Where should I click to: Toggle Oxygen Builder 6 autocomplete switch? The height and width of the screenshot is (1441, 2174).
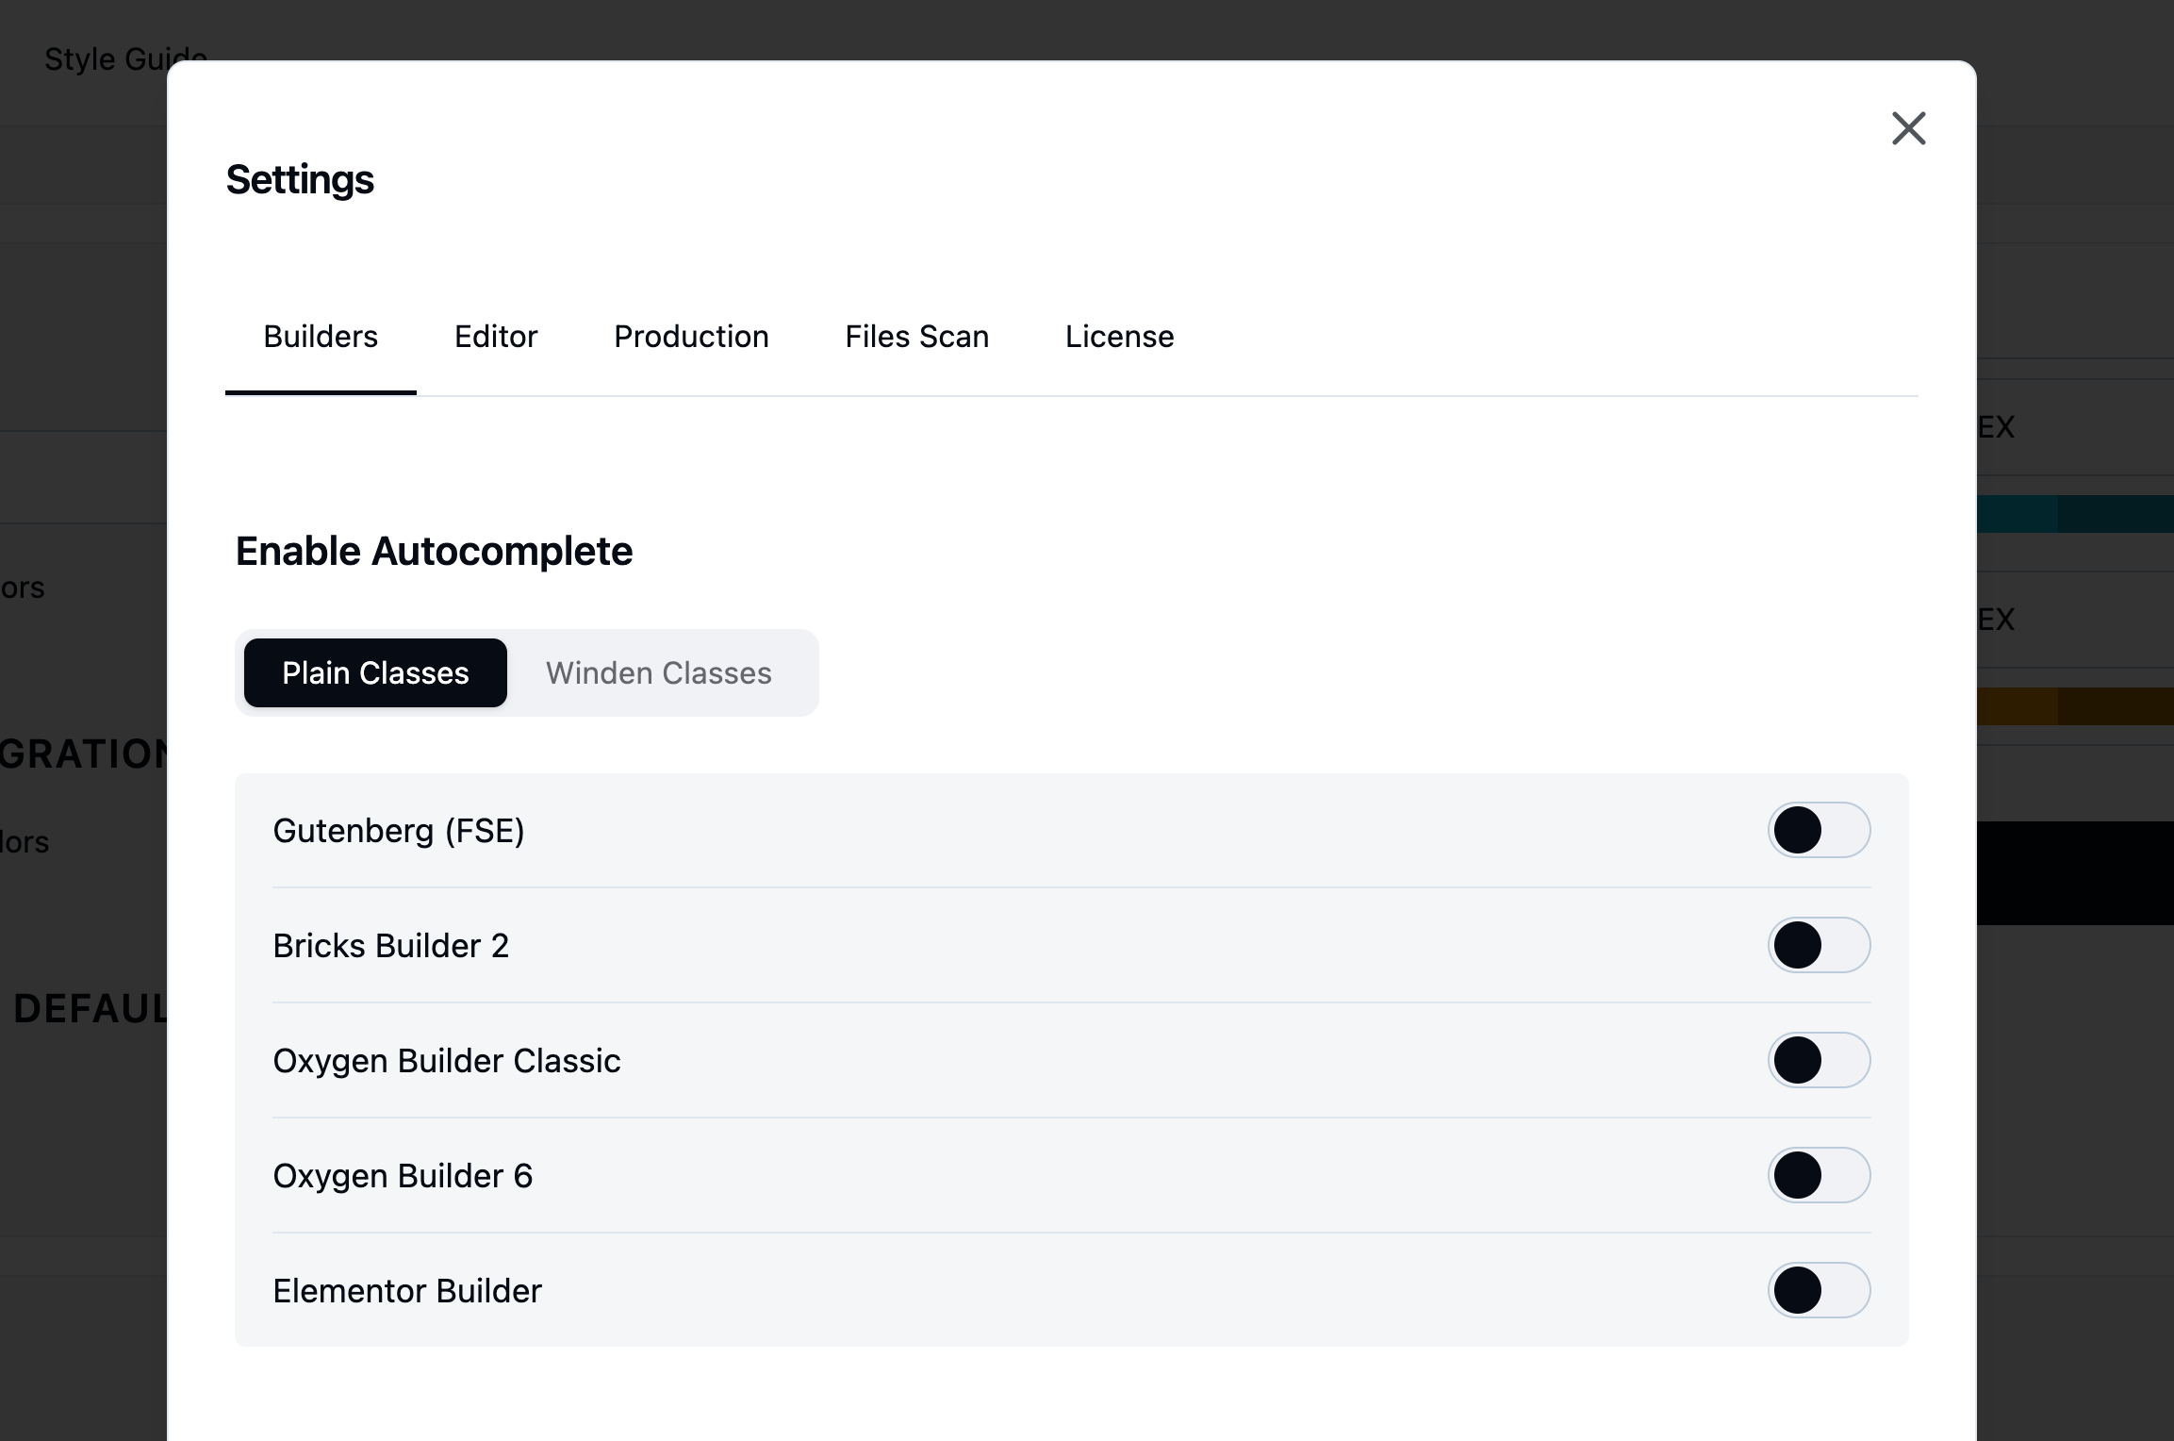pyautogui.click(x=1819, y=1175)
